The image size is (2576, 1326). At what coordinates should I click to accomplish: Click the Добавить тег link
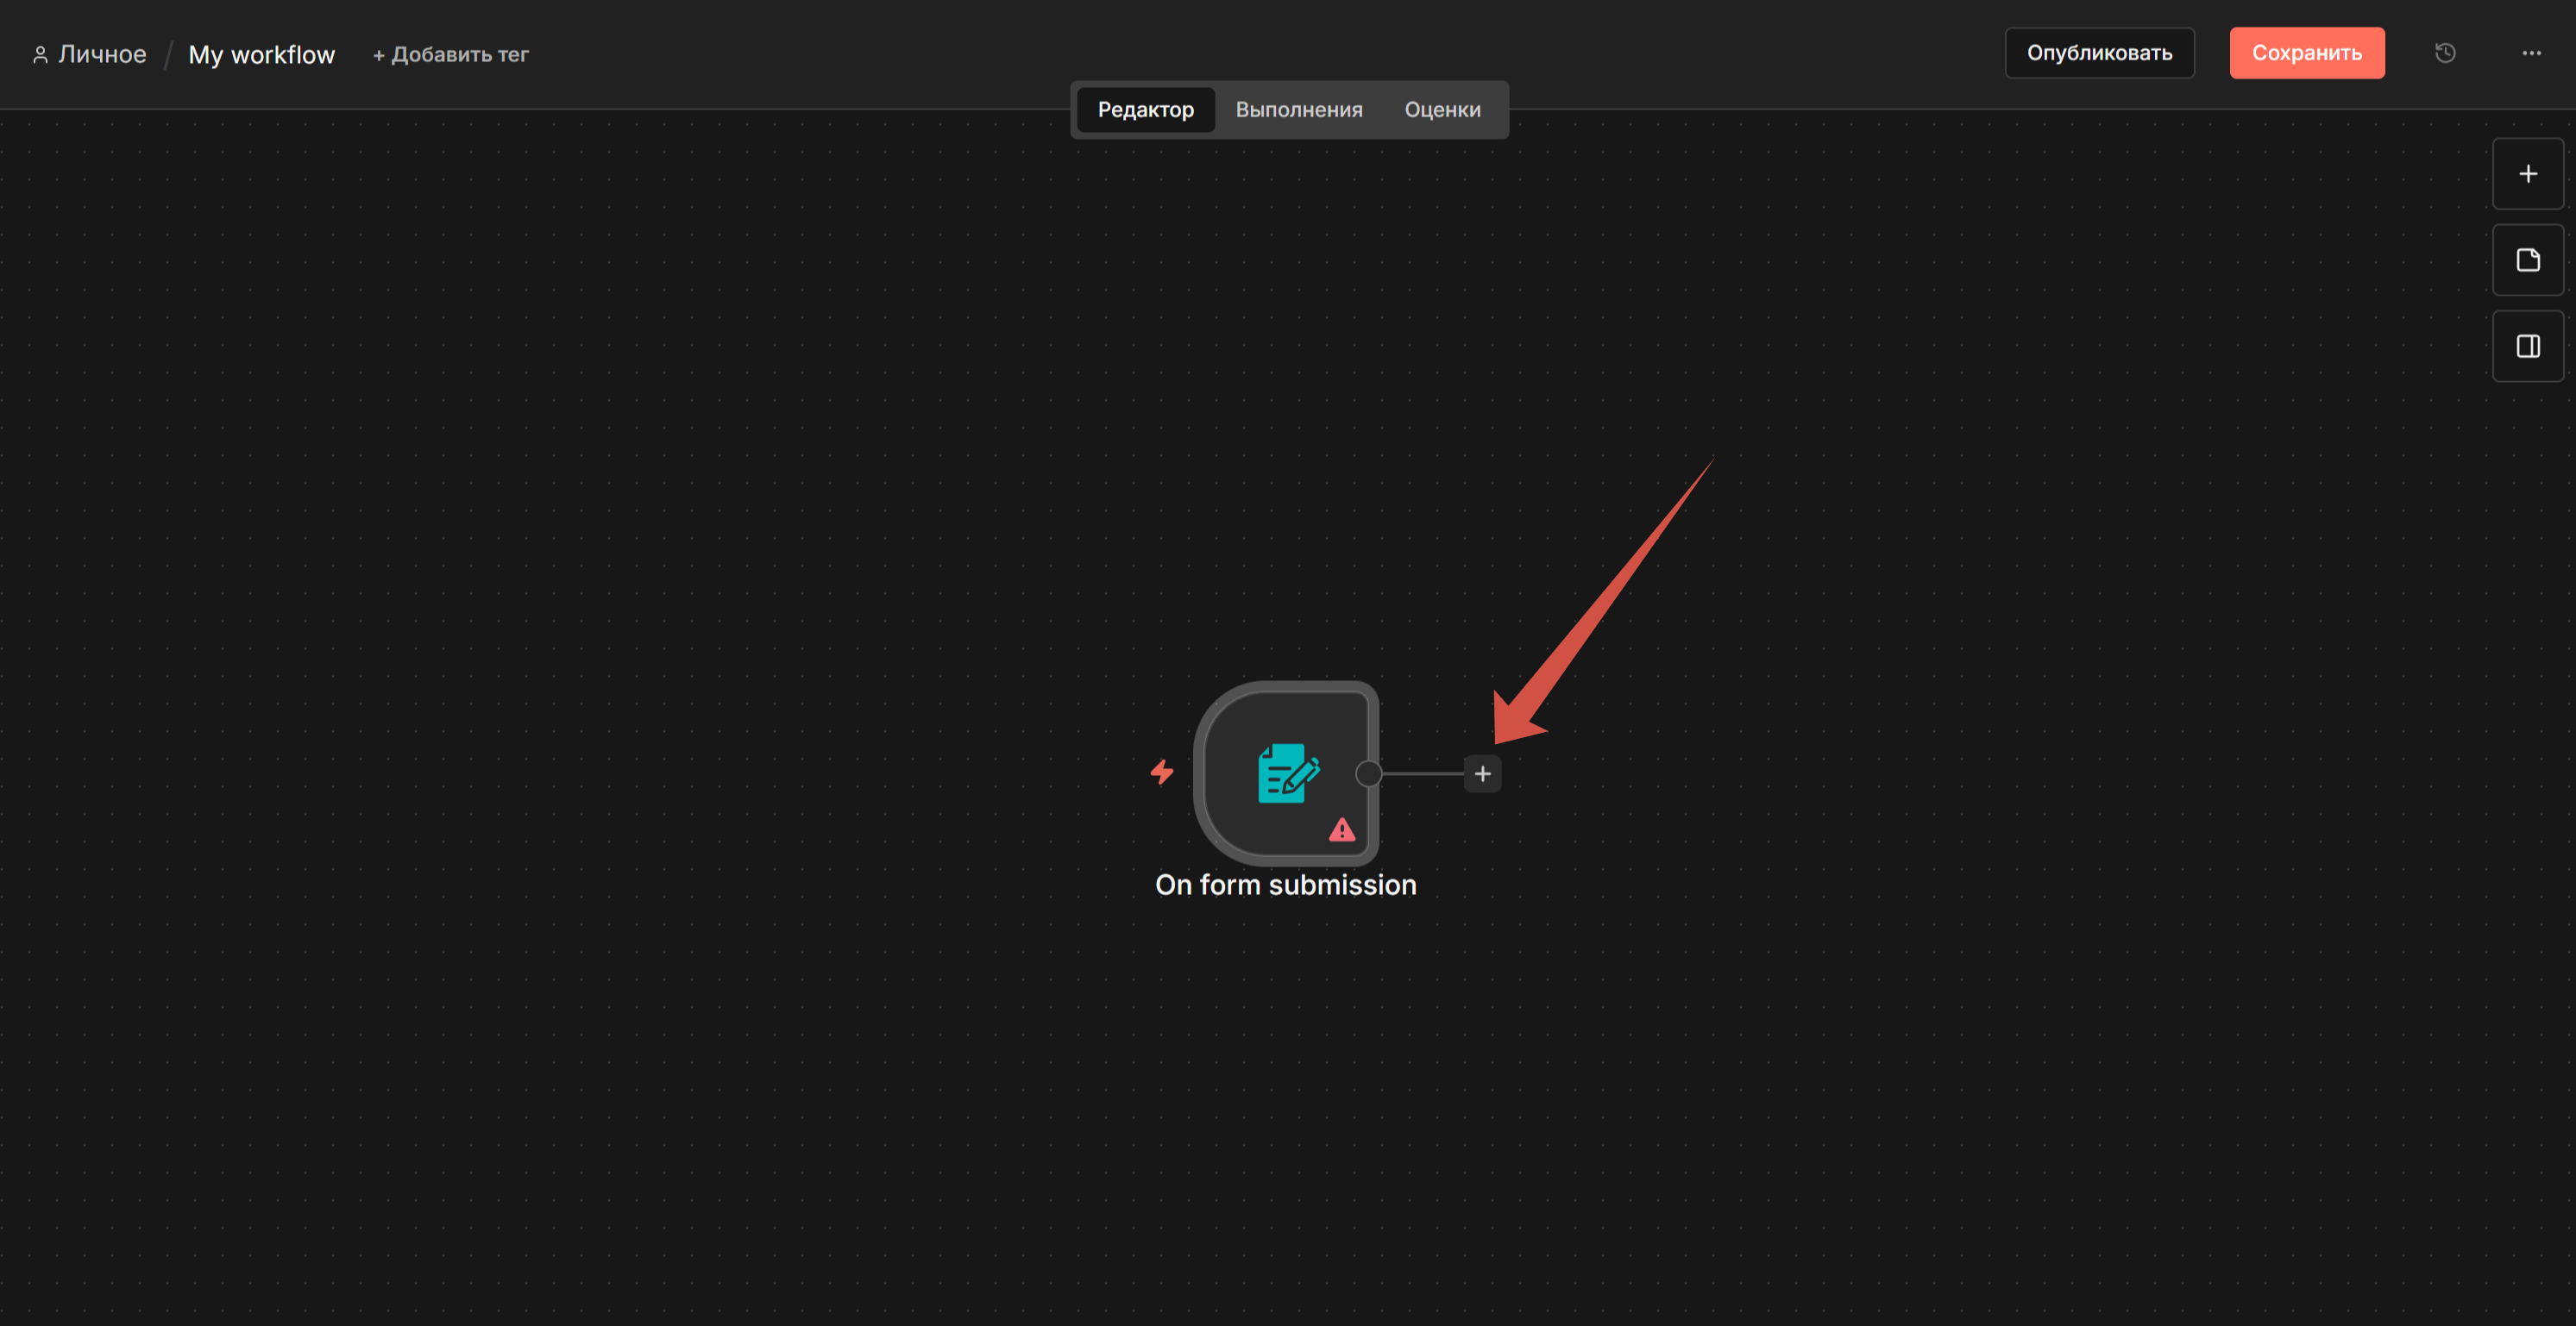(x=450, y=55)
